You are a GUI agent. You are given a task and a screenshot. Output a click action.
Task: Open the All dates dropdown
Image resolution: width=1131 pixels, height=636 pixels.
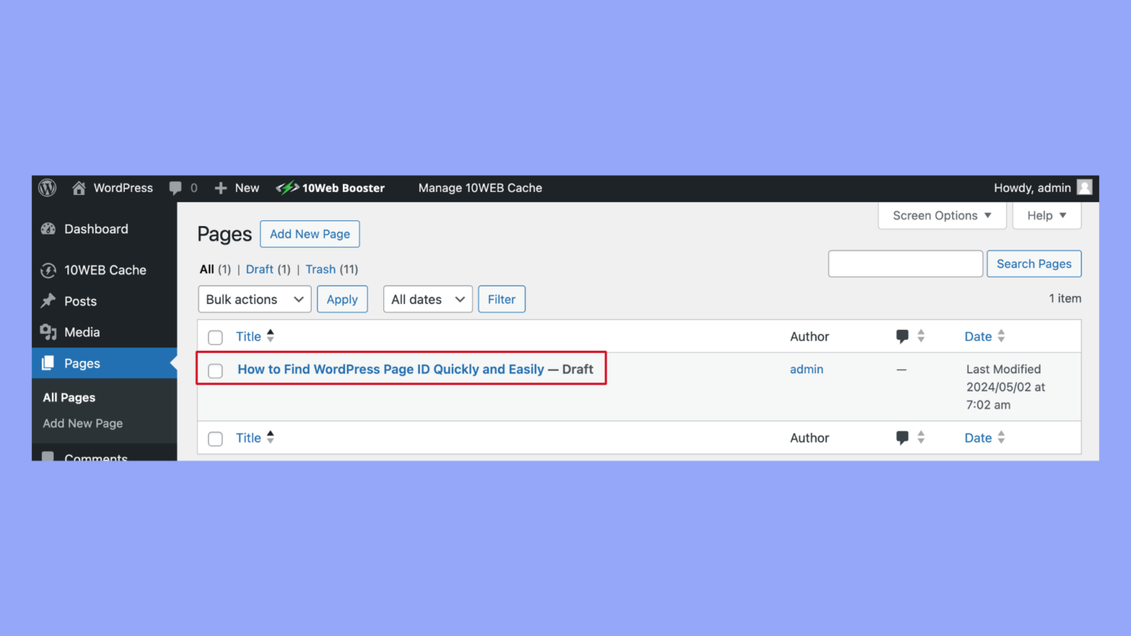tap(427, 299)
